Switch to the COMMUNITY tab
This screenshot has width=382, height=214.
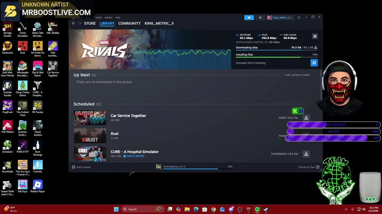(129, 23)
